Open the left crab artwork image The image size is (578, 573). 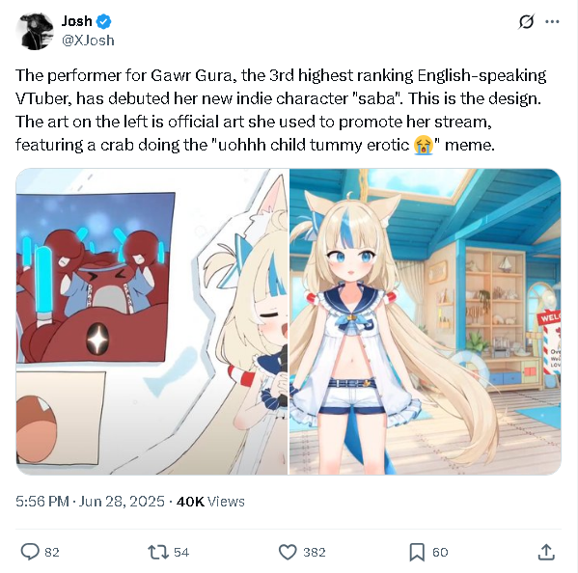151,321
